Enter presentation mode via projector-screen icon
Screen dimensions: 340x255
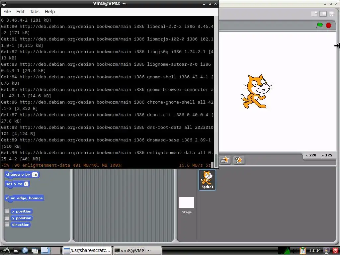tap(332, 14)
